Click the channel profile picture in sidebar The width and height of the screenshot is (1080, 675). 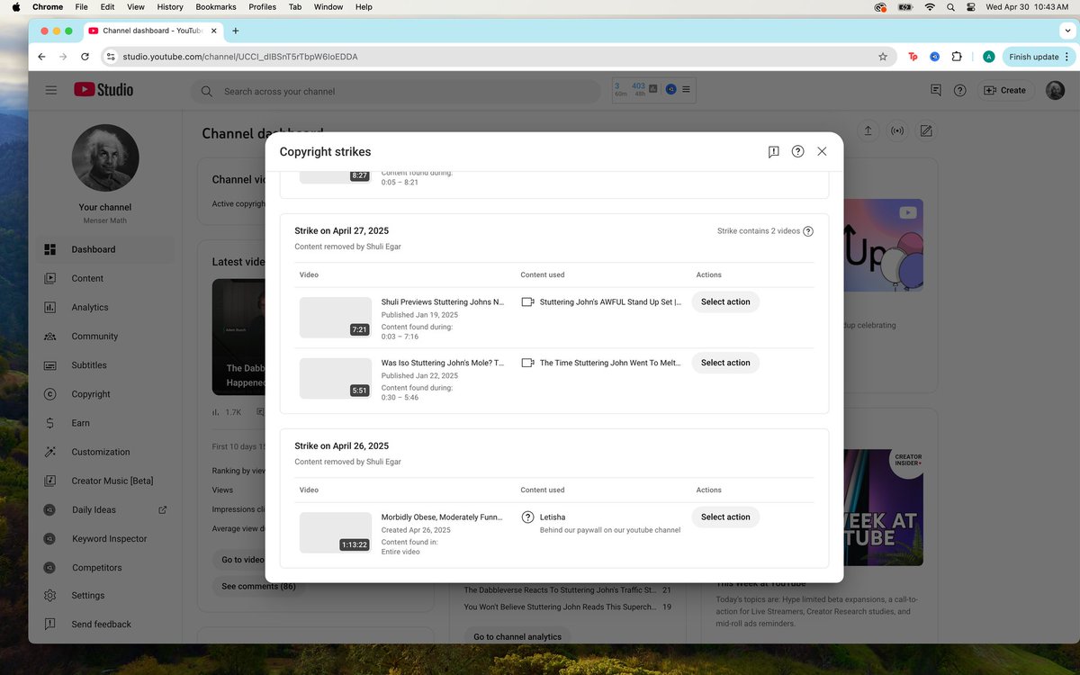105,158
